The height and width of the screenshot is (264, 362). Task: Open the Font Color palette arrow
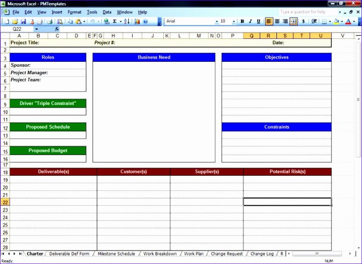pos(354,22)
